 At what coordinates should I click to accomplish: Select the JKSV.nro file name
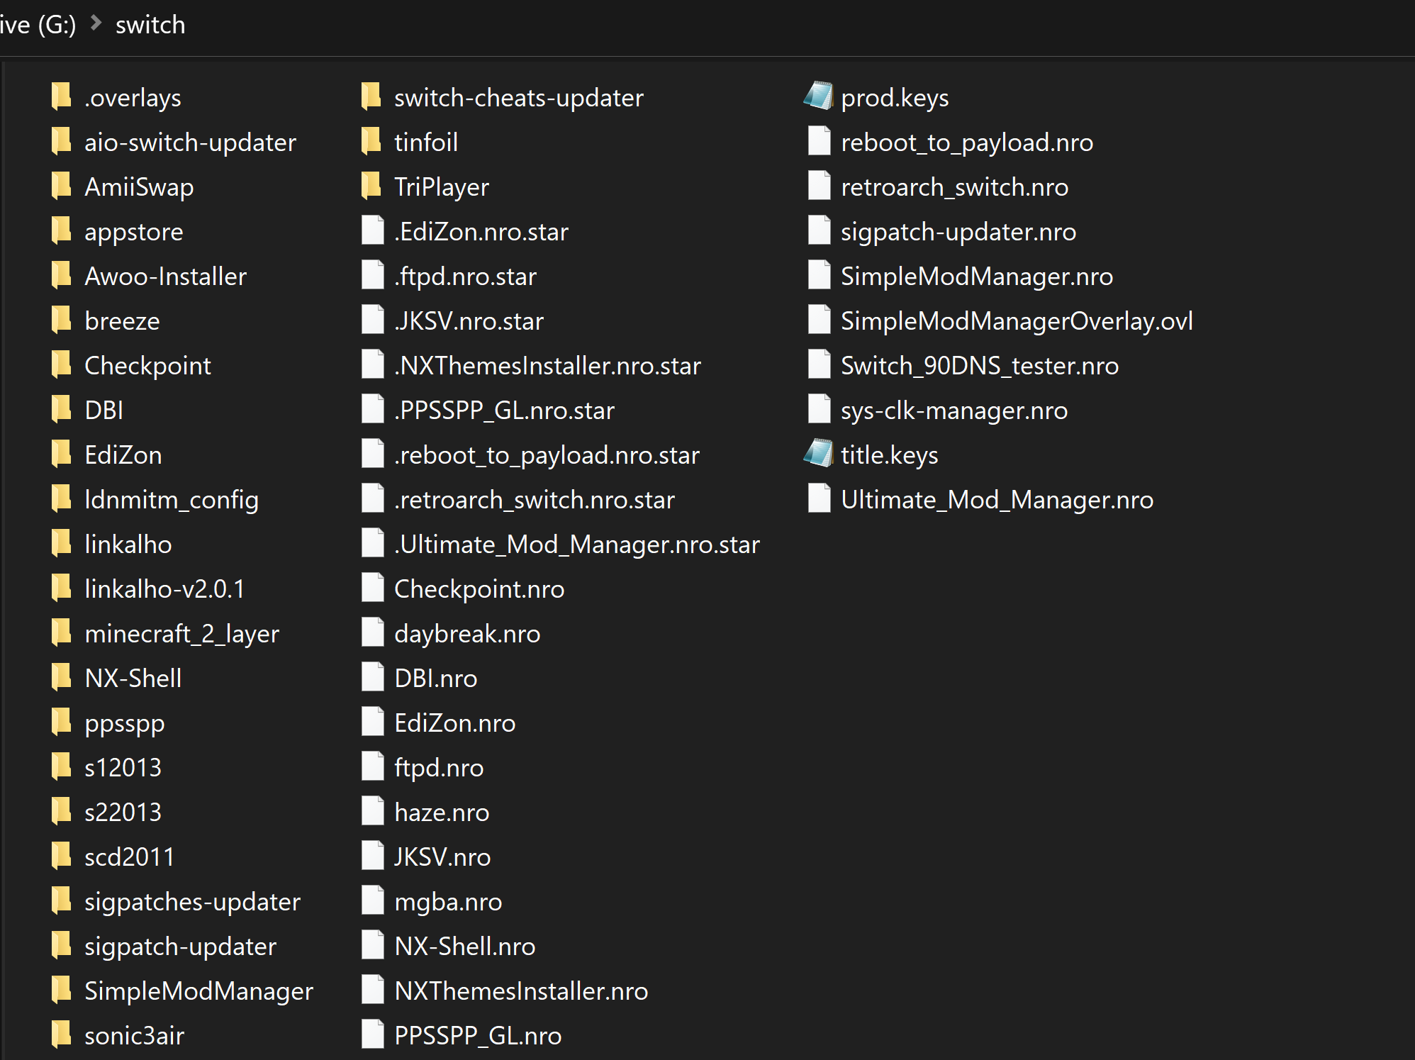tap(442, 857)
